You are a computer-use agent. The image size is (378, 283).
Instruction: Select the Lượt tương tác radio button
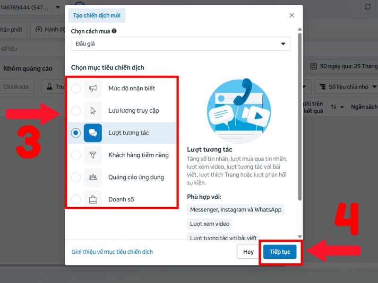(x=76, y=133)
